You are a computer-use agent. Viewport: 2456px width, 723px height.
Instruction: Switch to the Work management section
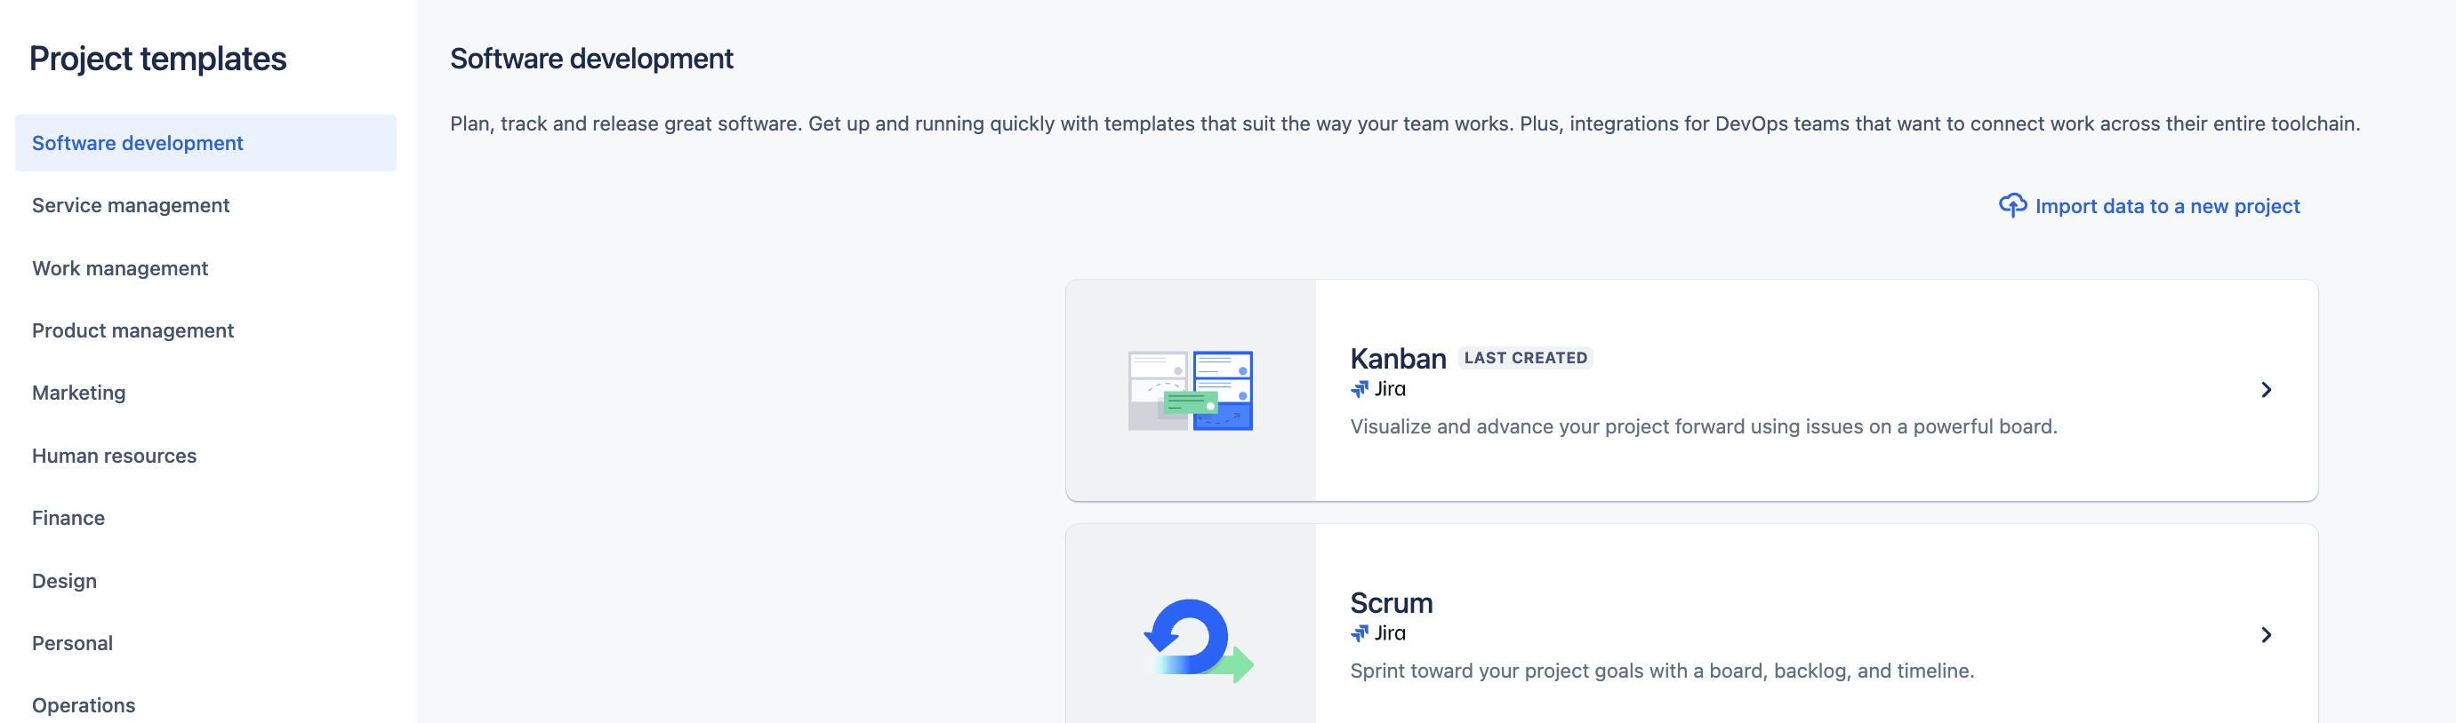120,267
